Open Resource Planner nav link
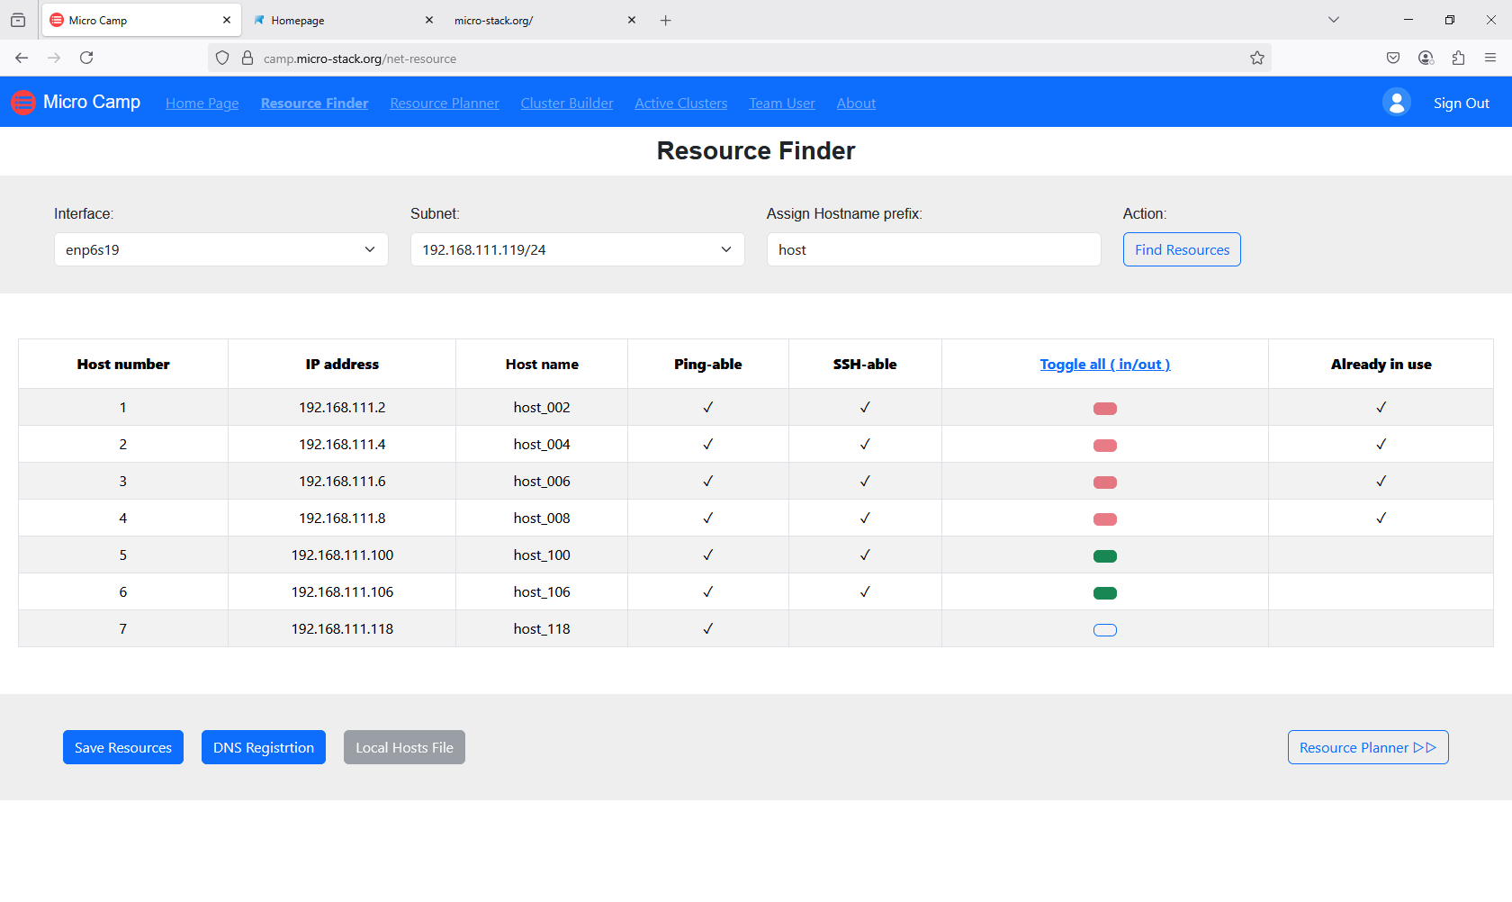The image size is (1512, 902). pyautogui.click(x=445, y=104)
